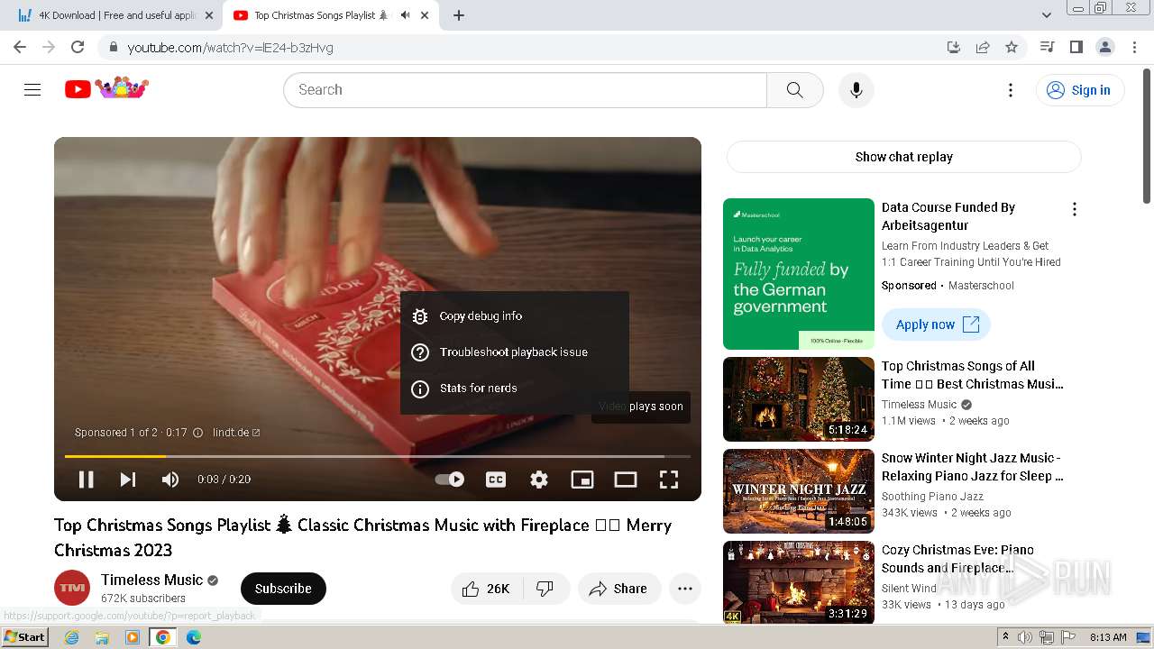This screenshot has height=649, width=1154.
Task: Click Sign in button
Action: coord(1080,89)
